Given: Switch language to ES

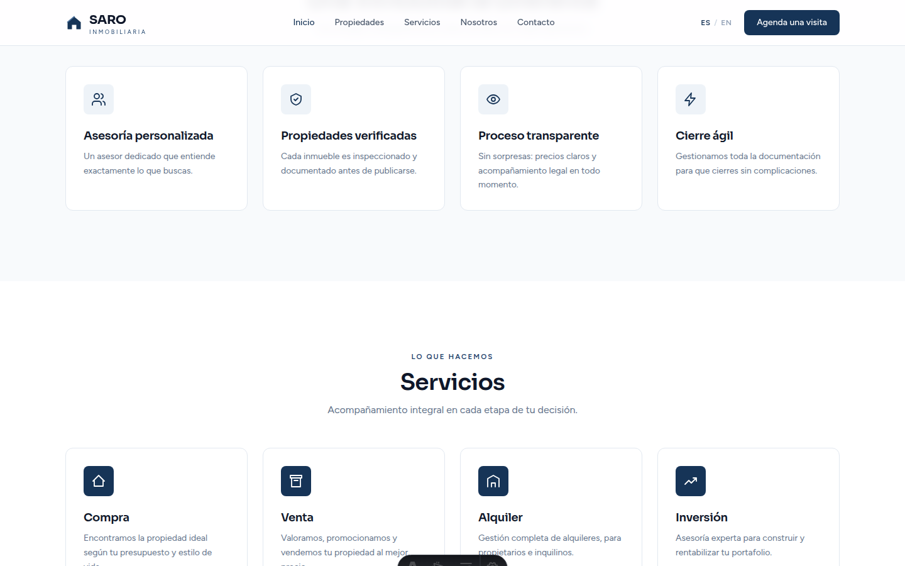Looking at the screenshot, I should point(705,23).
